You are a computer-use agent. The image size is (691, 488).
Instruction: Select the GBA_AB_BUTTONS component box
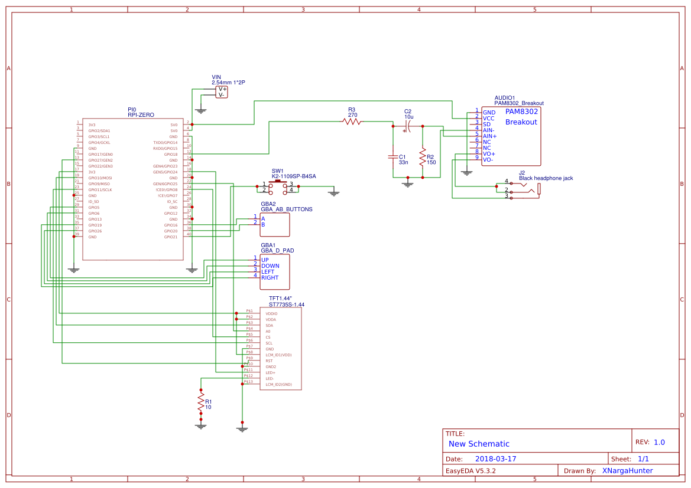pos(275,225)
